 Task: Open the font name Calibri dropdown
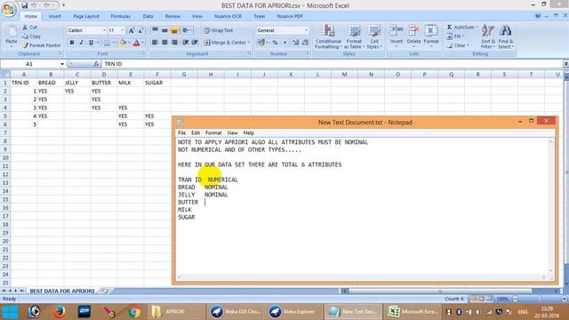click(x=105, y=30)
